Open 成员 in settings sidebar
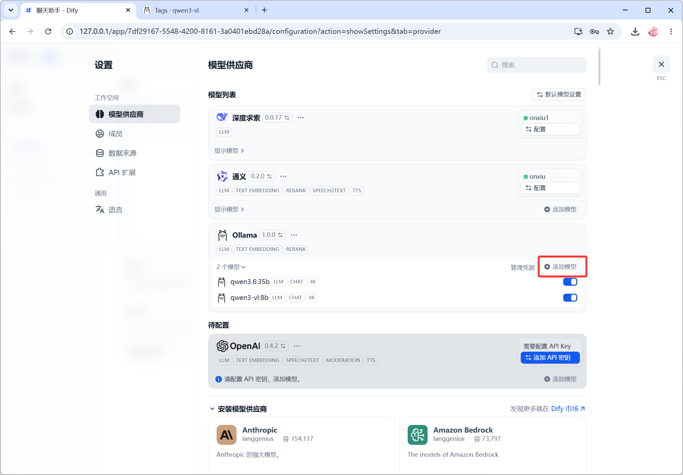The image size is (683, 475). pos(134,134)
